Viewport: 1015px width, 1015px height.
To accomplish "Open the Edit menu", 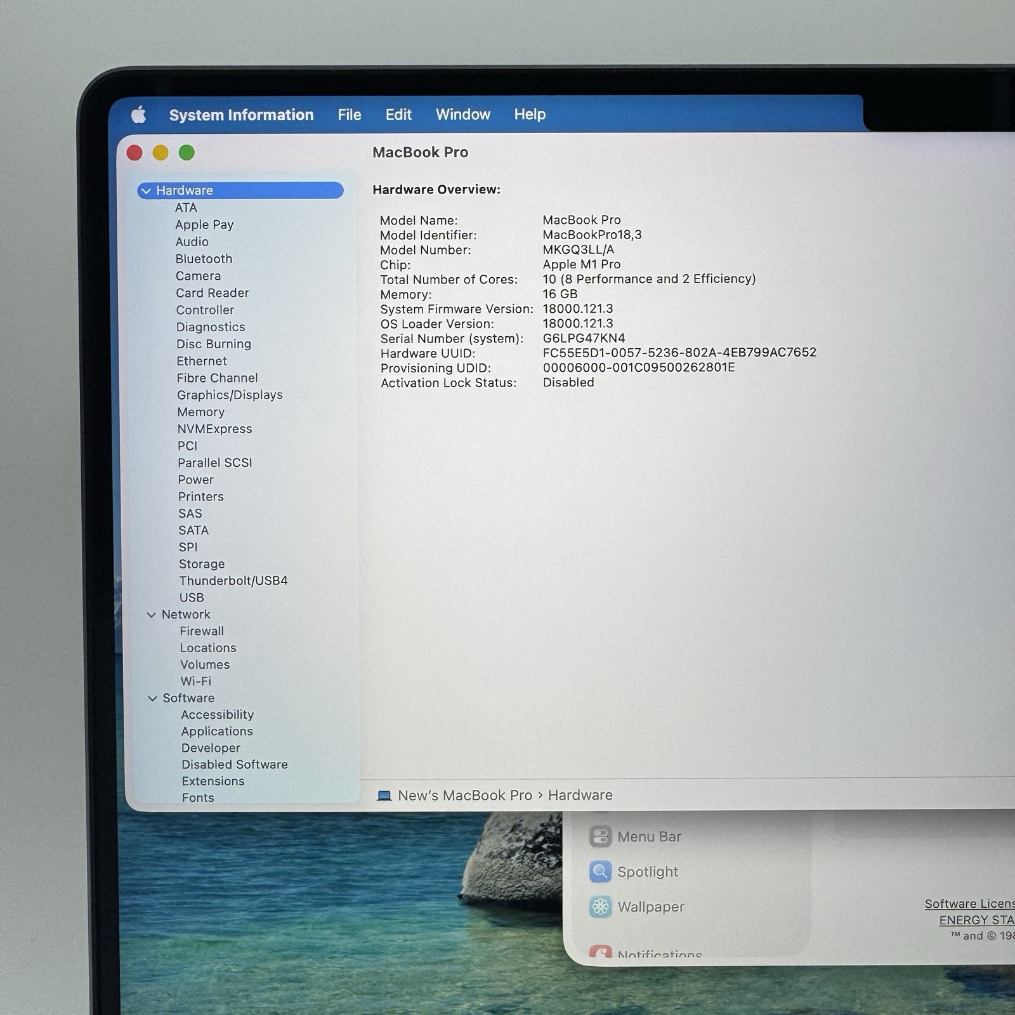I will (398, 115).
